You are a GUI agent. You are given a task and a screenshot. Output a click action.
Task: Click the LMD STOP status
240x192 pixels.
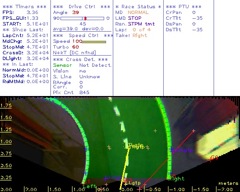coord(128,18)
